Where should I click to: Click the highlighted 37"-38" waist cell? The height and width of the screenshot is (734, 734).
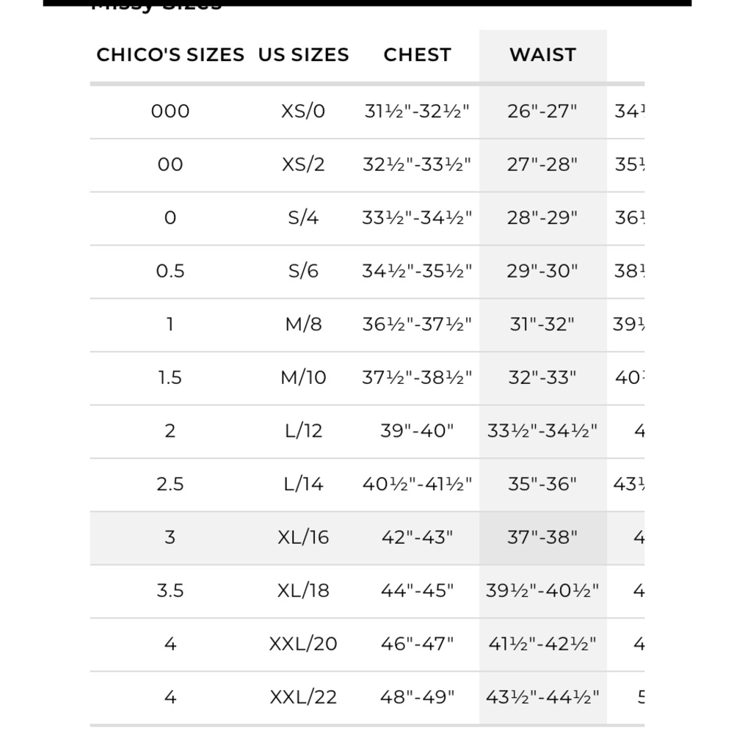point(542,537)
